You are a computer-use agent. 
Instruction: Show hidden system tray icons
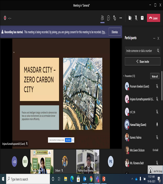(132, 179)
